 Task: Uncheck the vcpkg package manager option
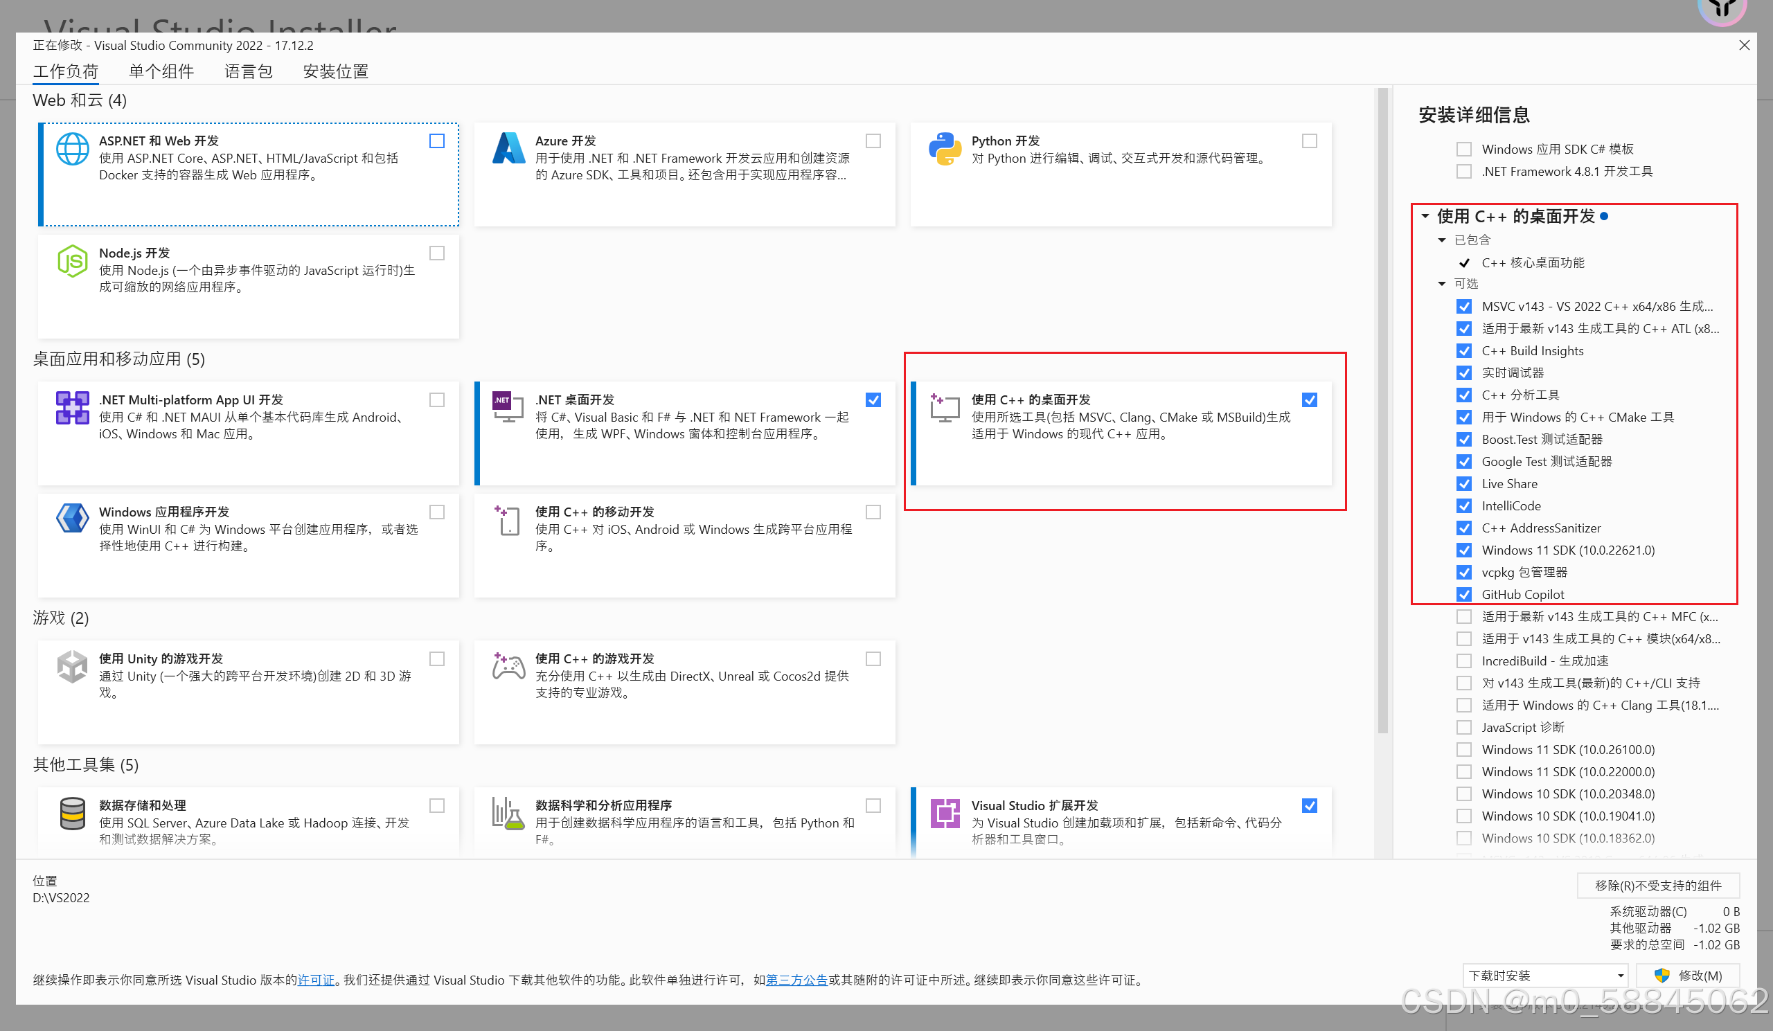click(1464, 572)
